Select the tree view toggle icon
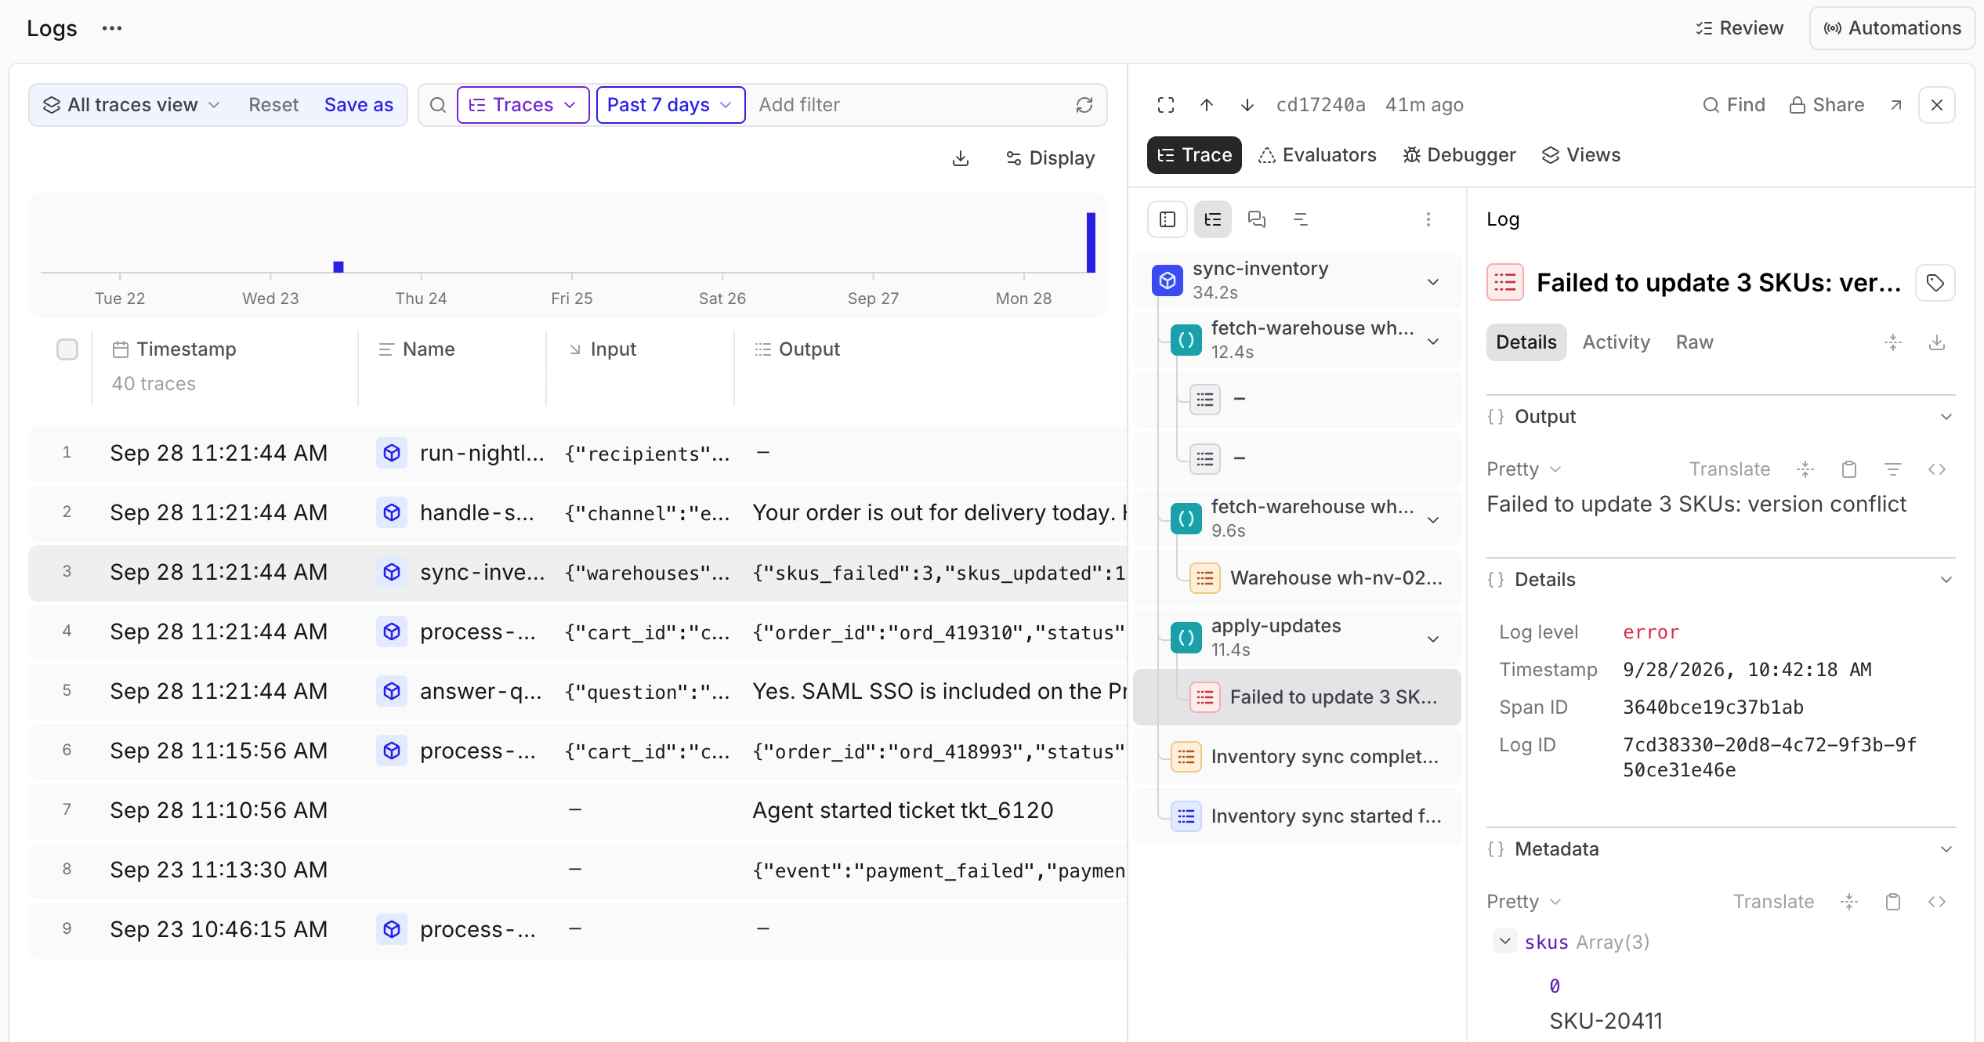Viewport: 1984px width, 1042px height. click(1213, 219)
